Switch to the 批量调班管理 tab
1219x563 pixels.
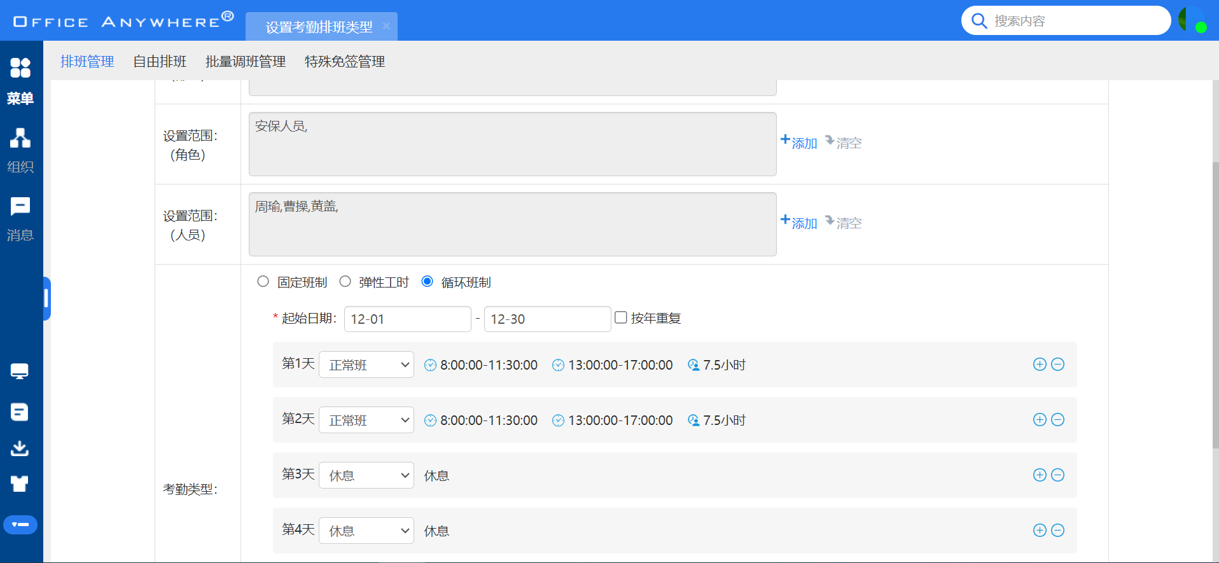(x=246, y=61)
